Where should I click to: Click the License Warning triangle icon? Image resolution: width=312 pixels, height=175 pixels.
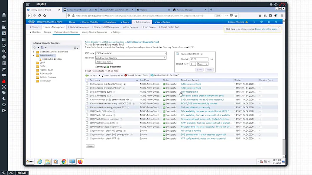247,22
